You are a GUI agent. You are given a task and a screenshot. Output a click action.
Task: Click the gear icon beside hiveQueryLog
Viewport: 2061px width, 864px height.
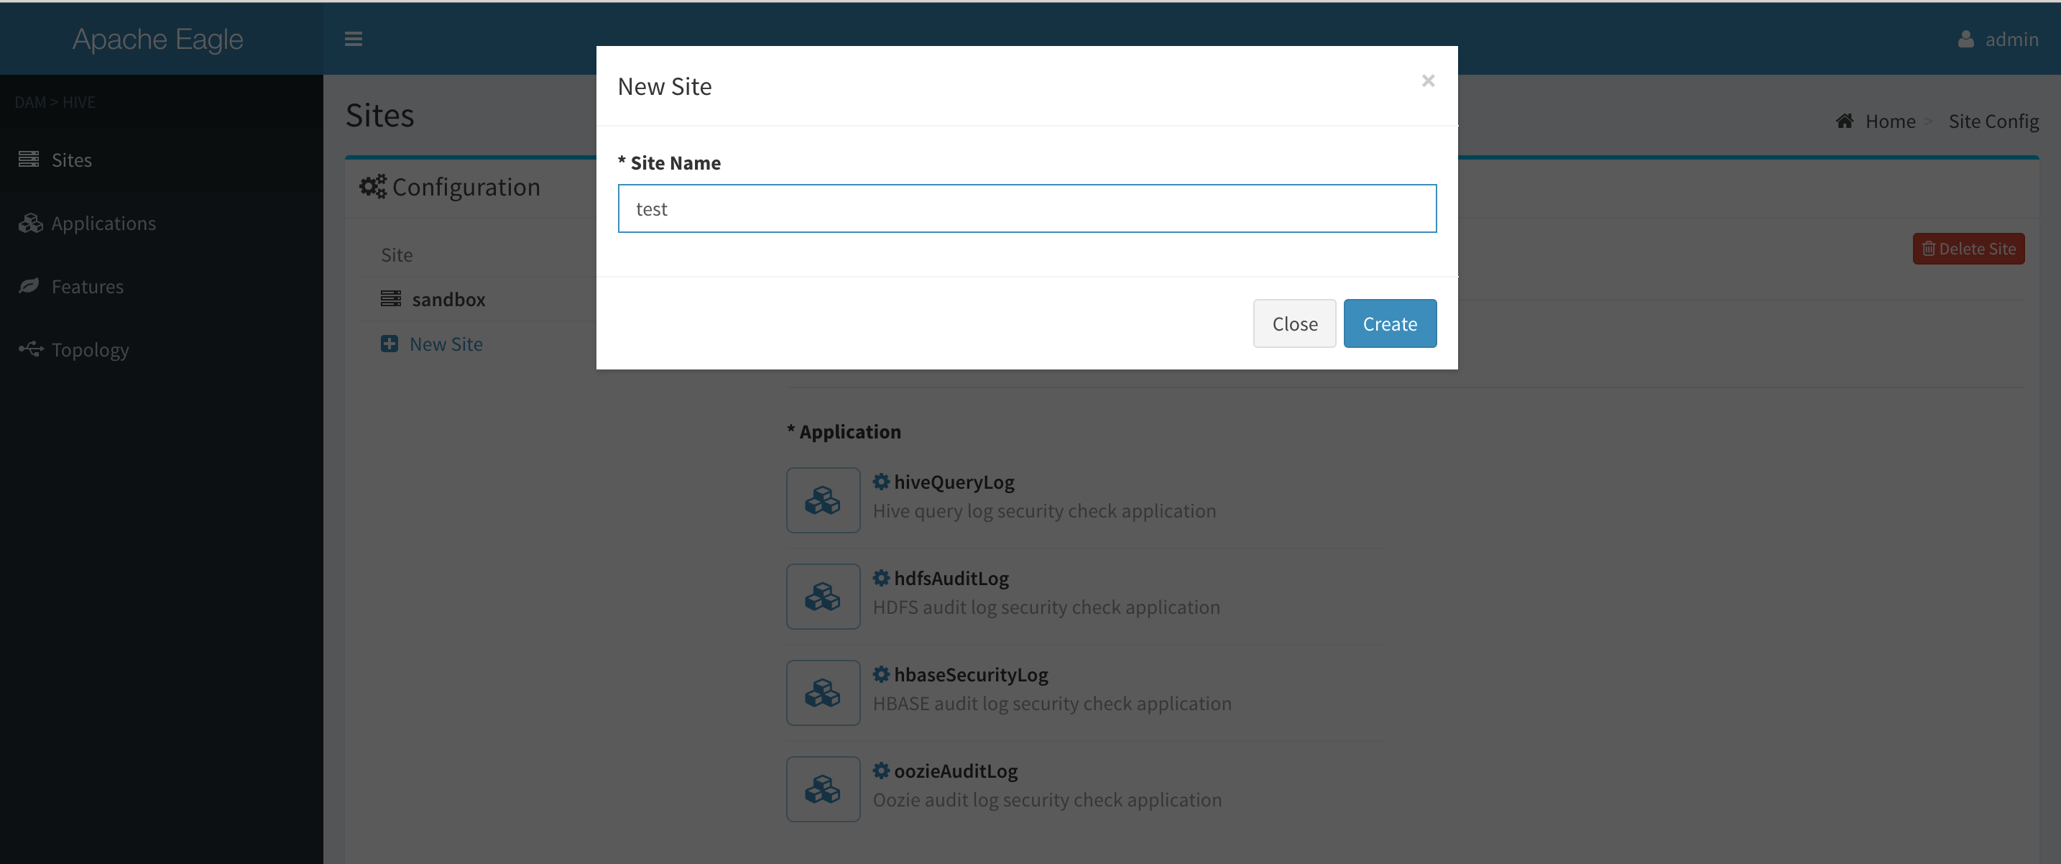click(881, 482)
